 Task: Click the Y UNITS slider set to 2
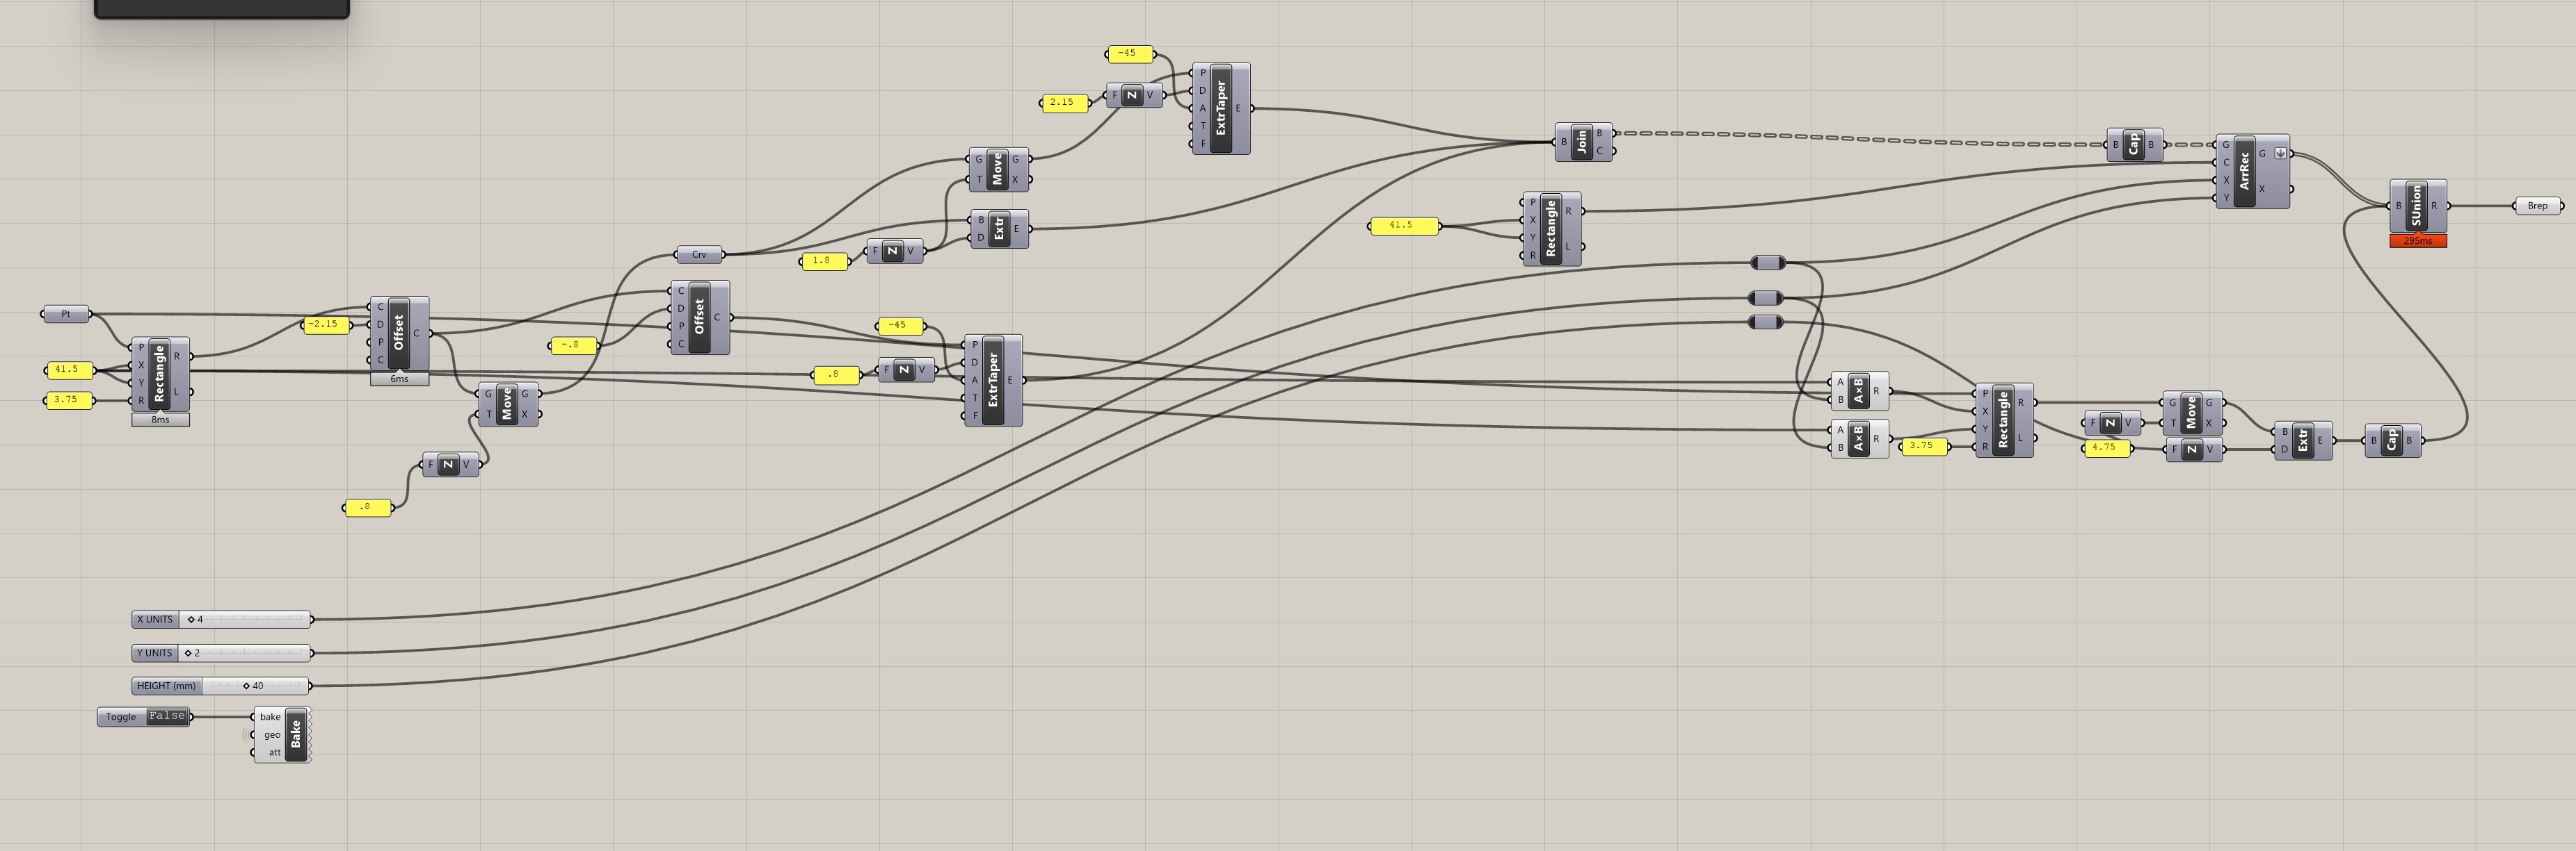[221, 653]
